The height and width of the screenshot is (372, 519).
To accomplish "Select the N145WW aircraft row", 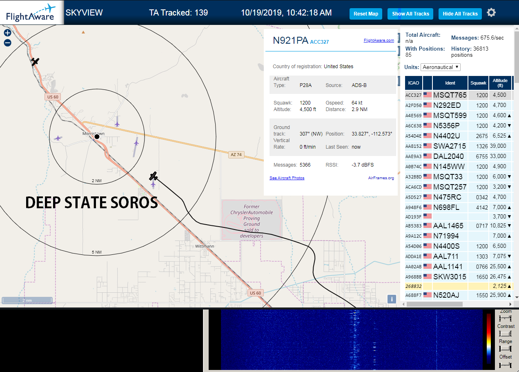I will click(458, 167).
